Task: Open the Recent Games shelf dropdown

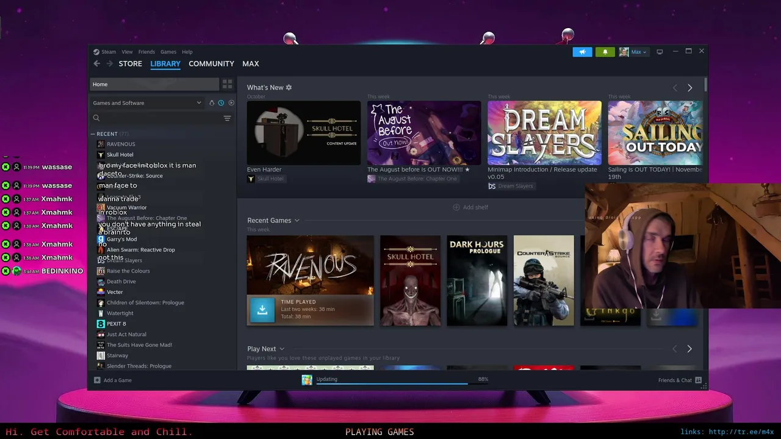Action: click(297, 220)
